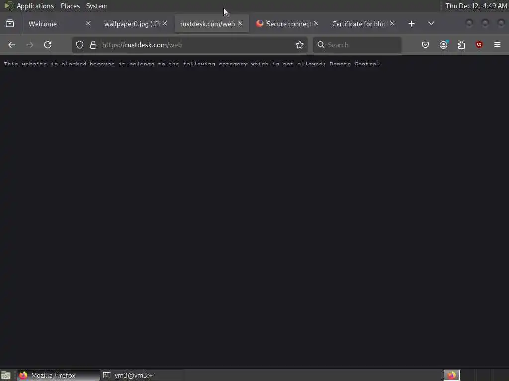Image resolution: width=509 pixels, height=381 pixels.
Task: Click the blocked website message text
Action: 191,64
